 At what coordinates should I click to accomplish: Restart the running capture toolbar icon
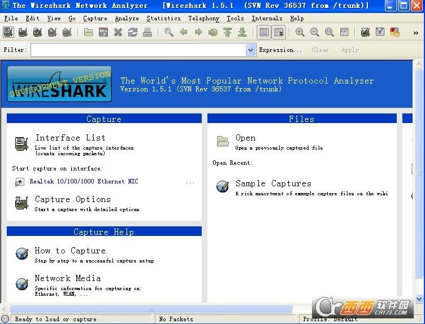[x=67, y=32]
